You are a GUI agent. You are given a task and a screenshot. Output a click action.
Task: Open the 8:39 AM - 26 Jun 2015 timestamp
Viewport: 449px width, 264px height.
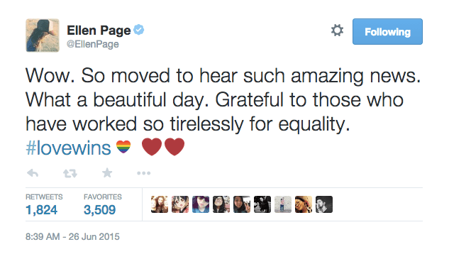point(72,237)
